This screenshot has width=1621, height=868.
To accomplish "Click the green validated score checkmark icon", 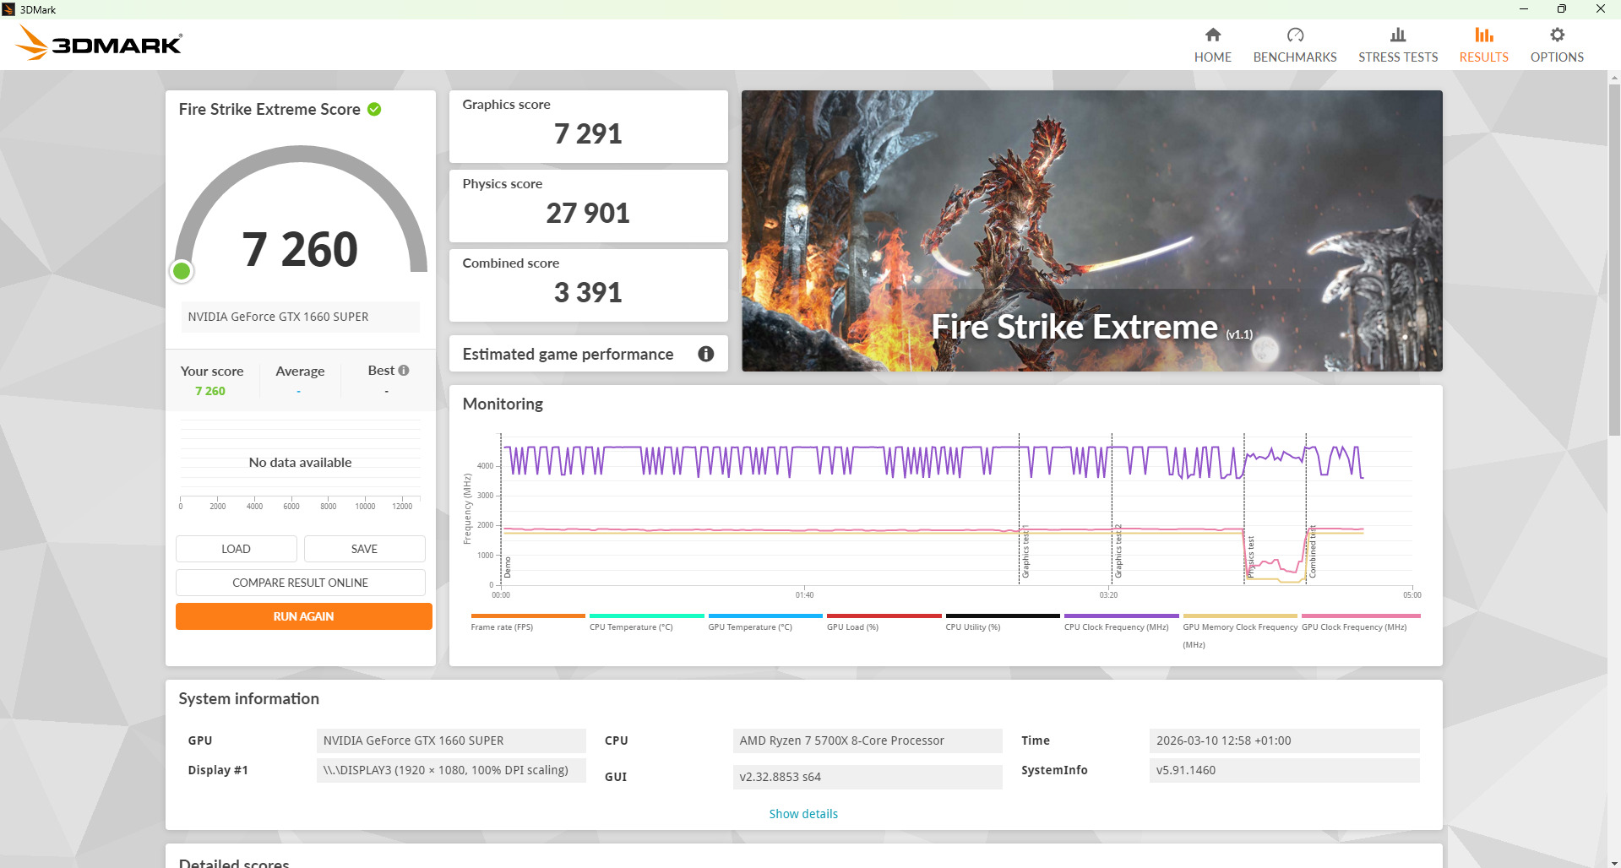I will point(374,109).
